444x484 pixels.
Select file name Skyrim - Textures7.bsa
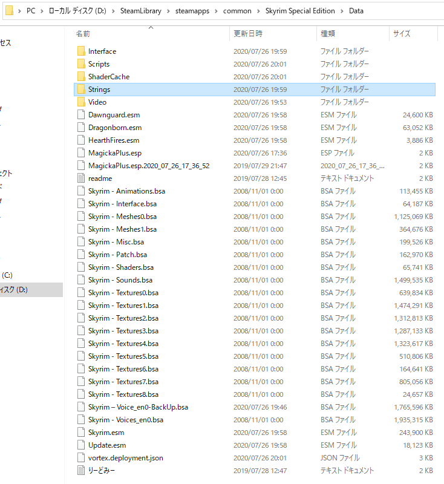pyautogui.click(x=123, y=382)
